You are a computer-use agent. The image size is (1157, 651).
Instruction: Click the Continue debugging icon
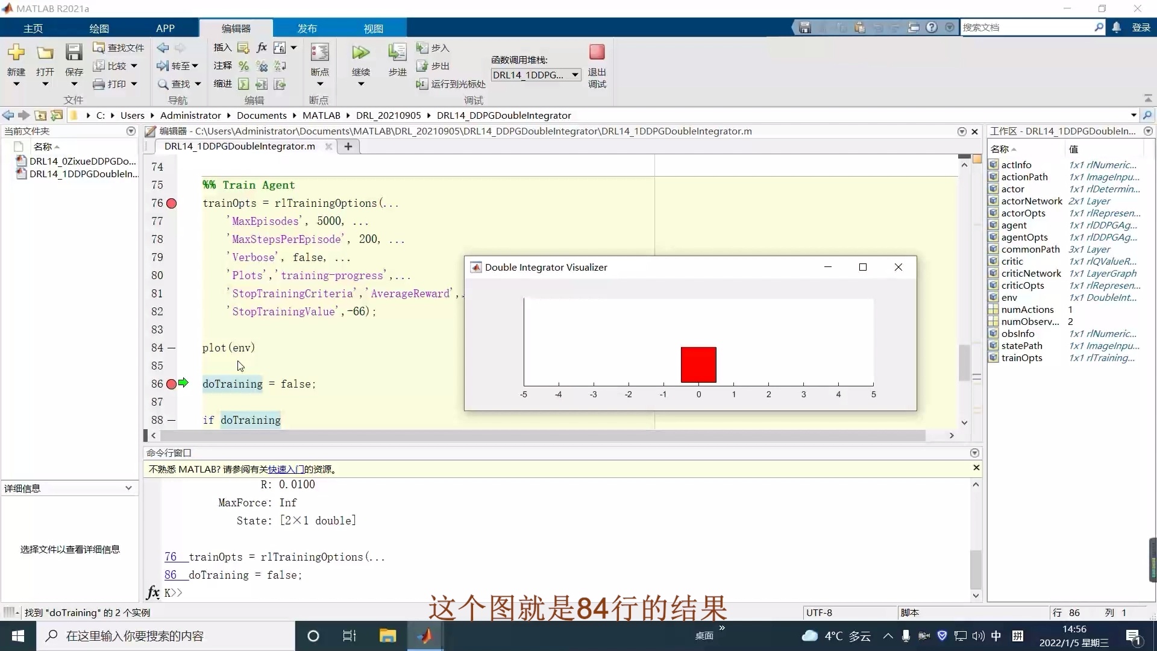pos(360,53)
